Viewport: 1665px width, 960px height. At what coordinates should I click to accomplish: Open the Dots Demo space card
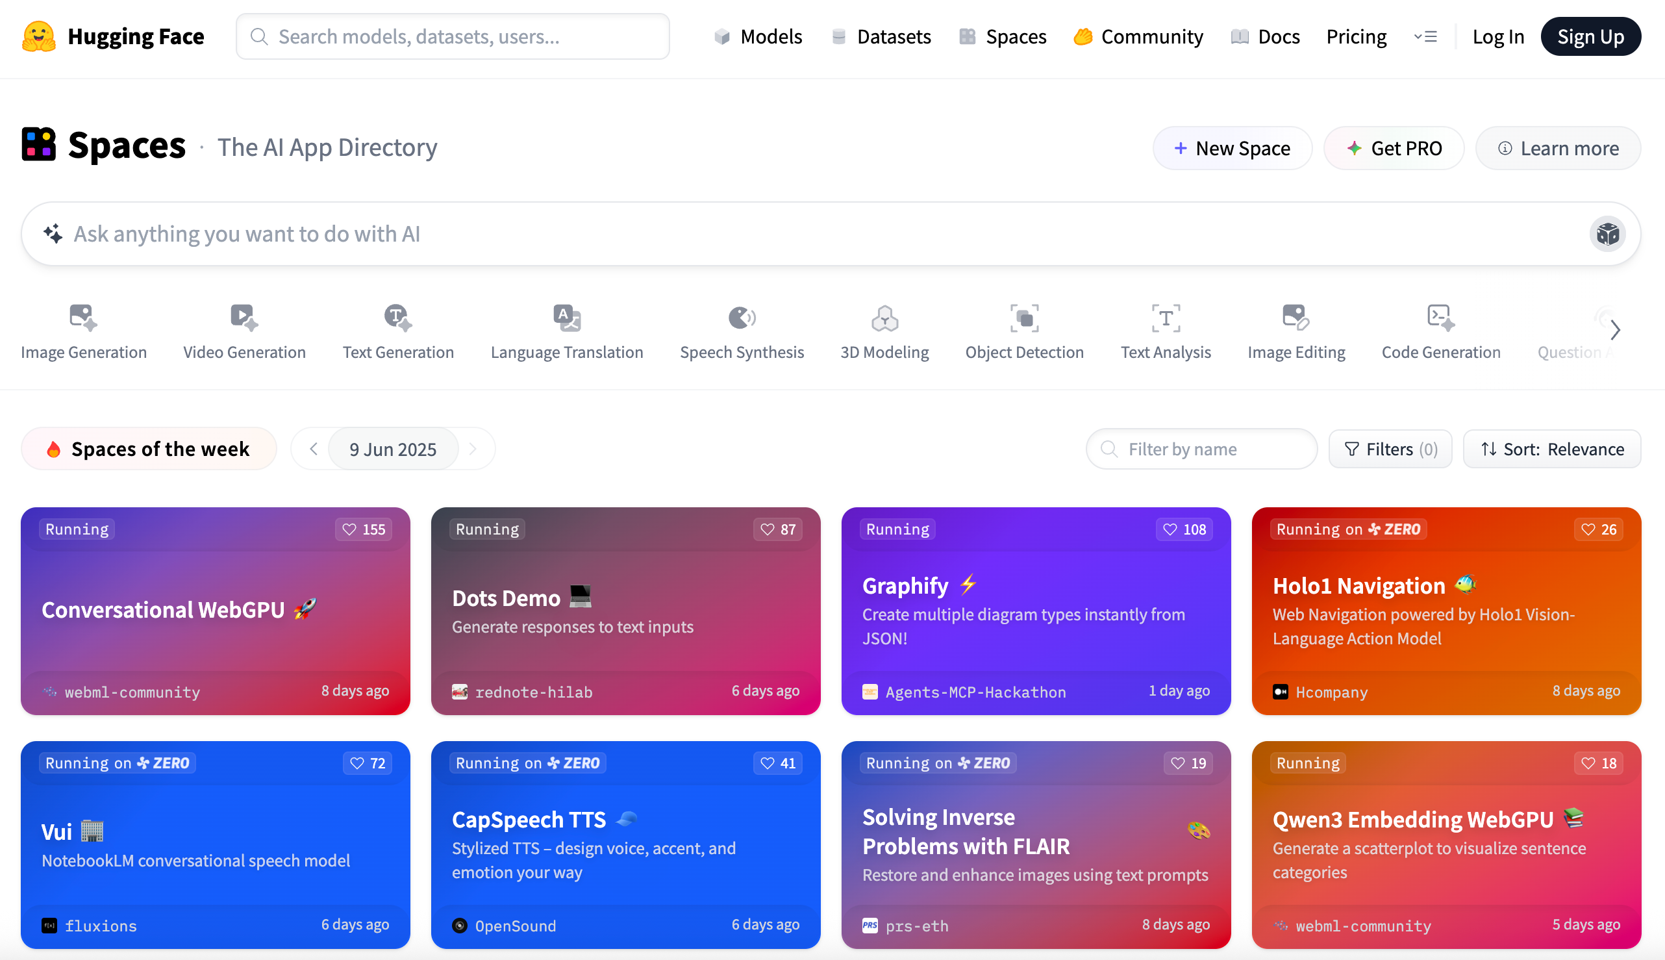(x=625, y=611)
